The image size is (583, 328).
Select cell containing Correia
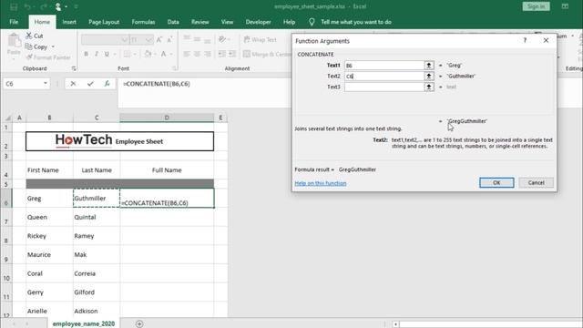point(97,273)
